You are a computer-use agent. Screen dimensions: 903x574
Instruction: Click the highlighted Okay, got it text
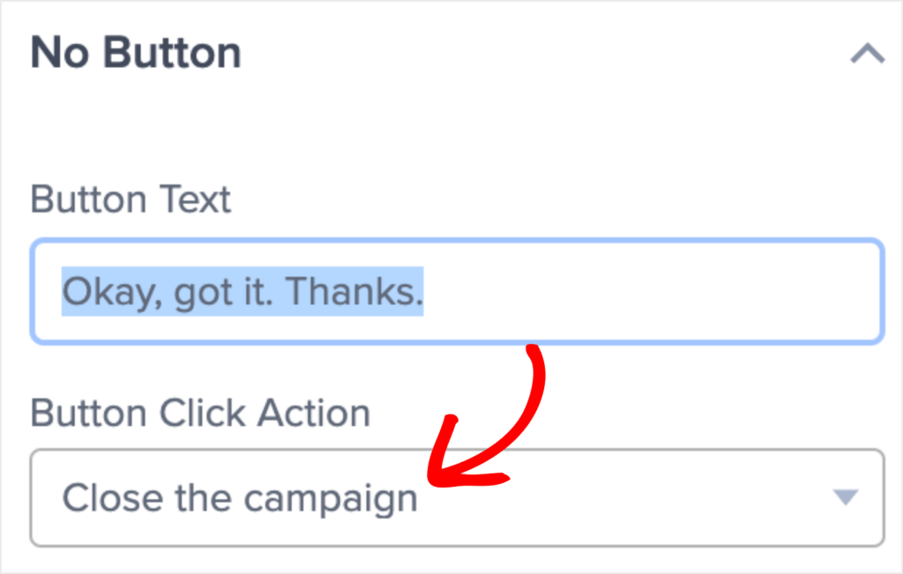(x=241, y=291)
